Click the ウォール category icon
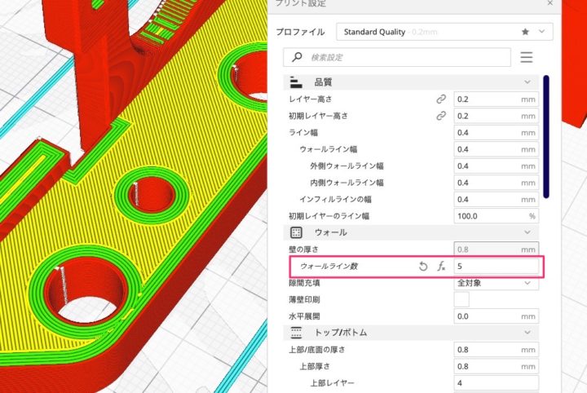The height and width of the screenshot is (393, 587). pyautogui.click(x=296, y=232)
